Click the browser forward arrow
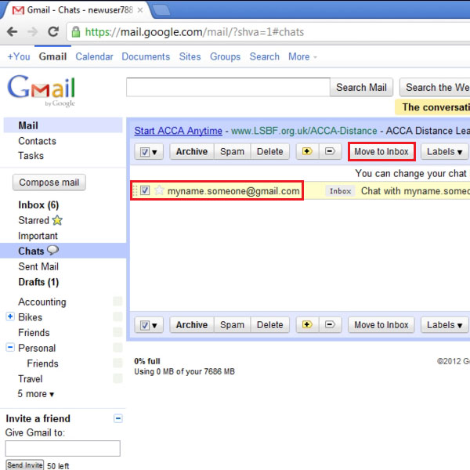The width and height of the screenshot is (470, 470). coord(33,31)
